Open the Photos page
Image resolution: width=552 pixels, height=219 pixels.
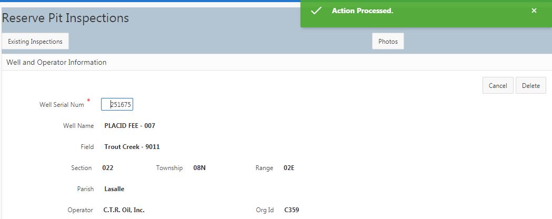[x=388, y=42]
